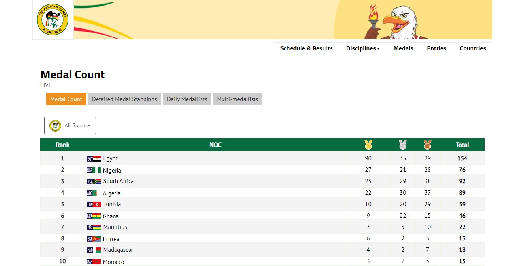Open the Entries page
This screenshot has height=266, width=524.
pyautogui.click(x=436, y=48)
